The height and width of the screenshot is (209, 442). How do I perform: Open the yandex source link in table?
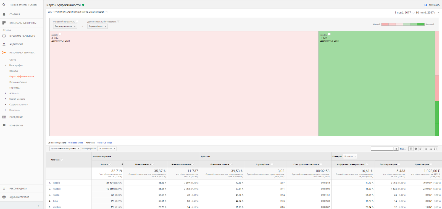pos(57,189)
